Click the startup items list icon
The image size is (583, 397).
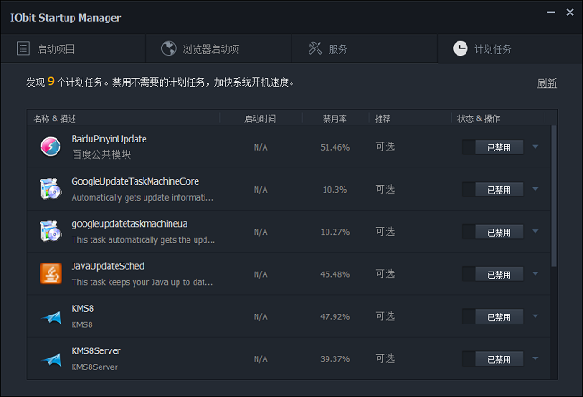tap(23, 48)
